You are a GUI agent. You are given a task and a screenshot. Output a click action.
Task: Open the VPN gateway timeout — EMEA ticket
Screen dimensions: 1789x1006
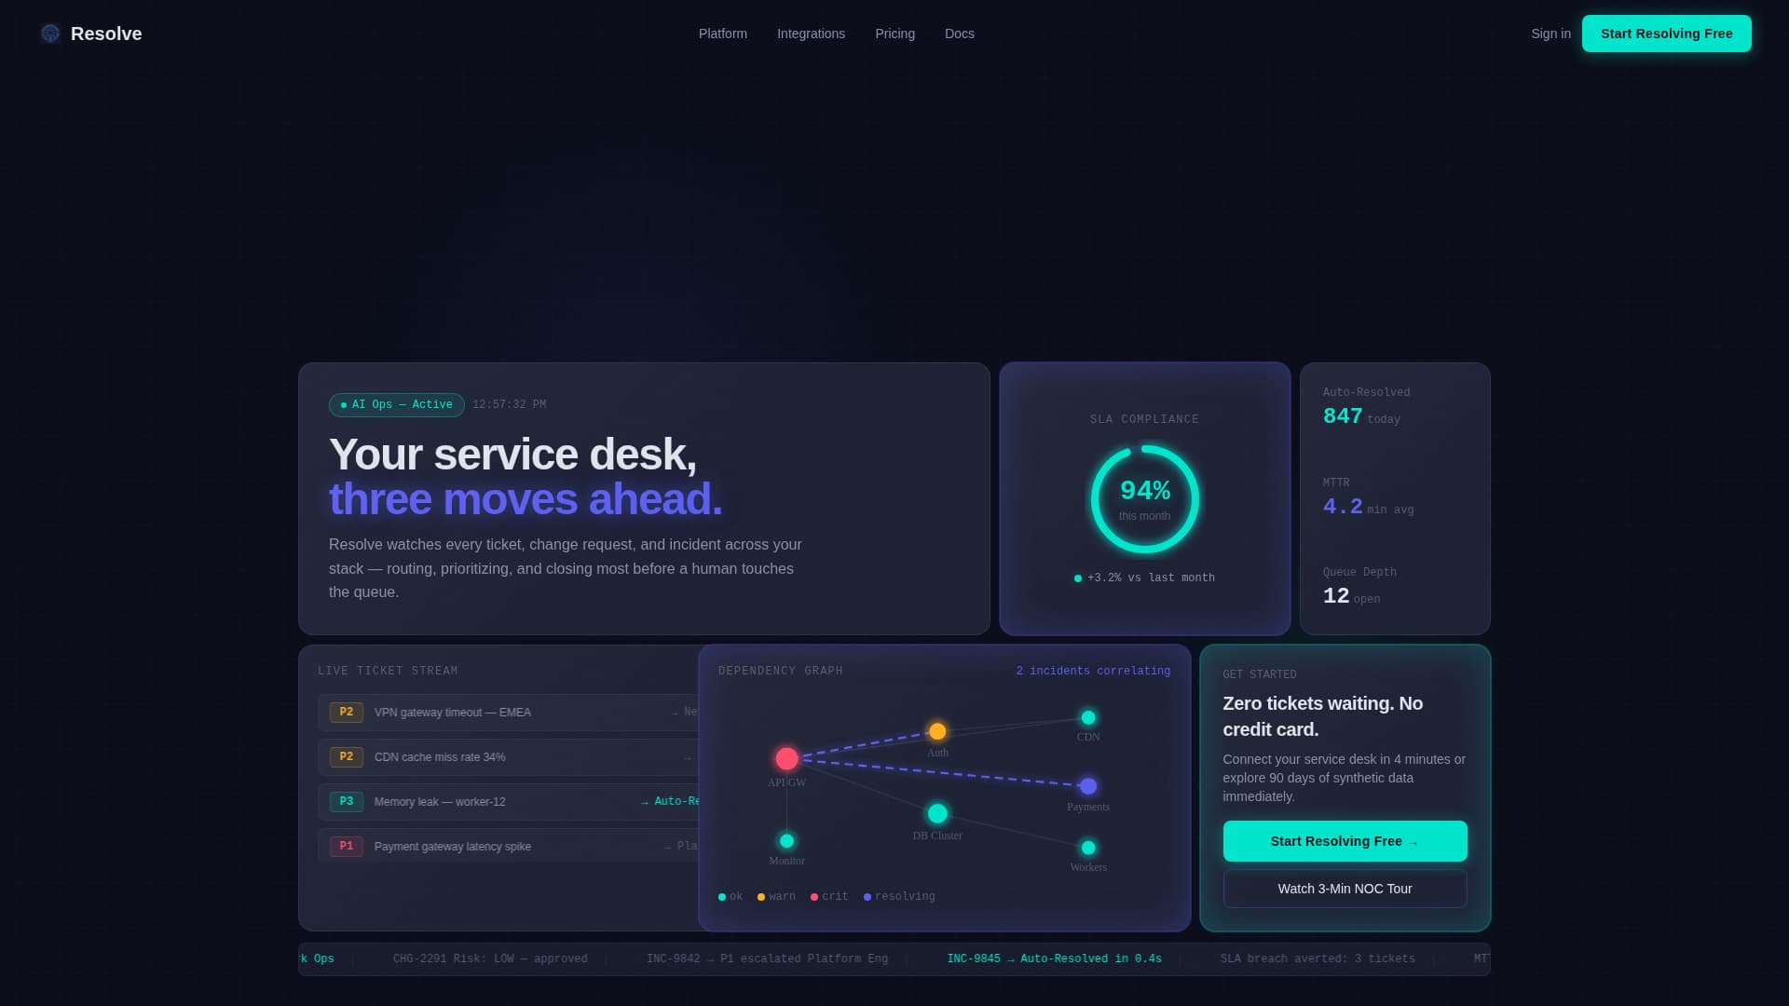(509, 713)
